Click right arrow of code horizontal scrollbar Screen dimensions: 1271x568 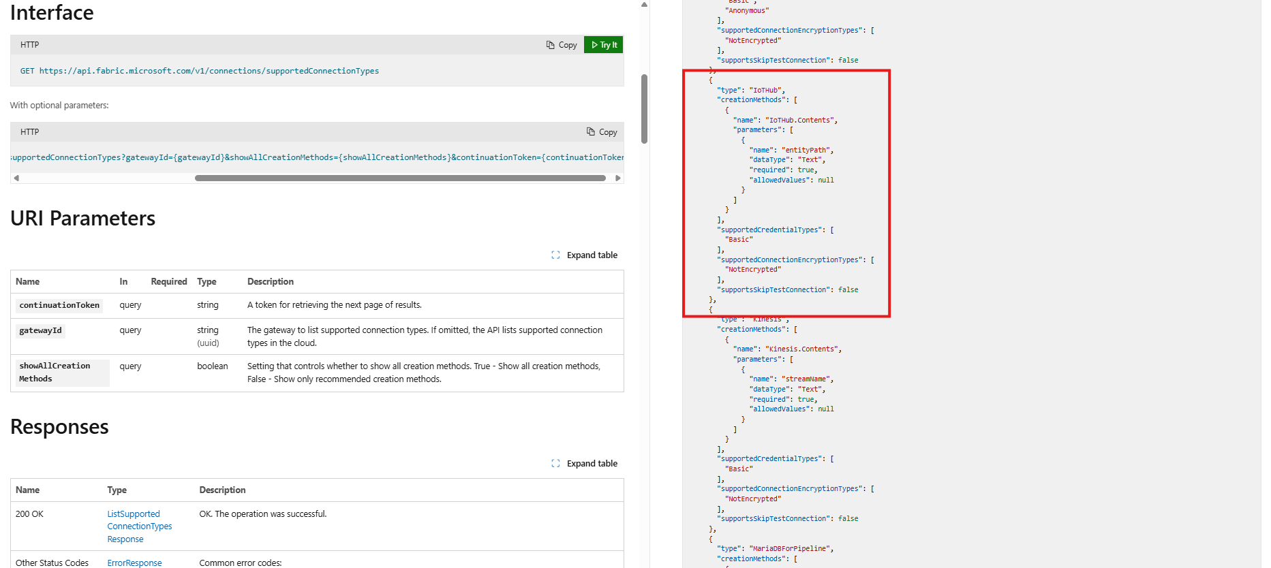pyautogui.click(x=617, y=178)
